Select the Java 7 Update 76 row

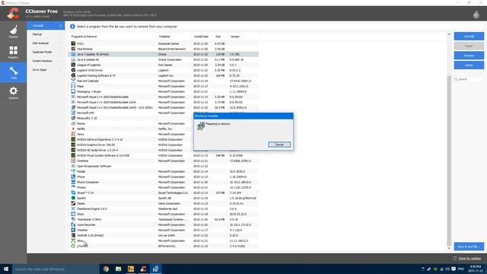tap(164, 54)
